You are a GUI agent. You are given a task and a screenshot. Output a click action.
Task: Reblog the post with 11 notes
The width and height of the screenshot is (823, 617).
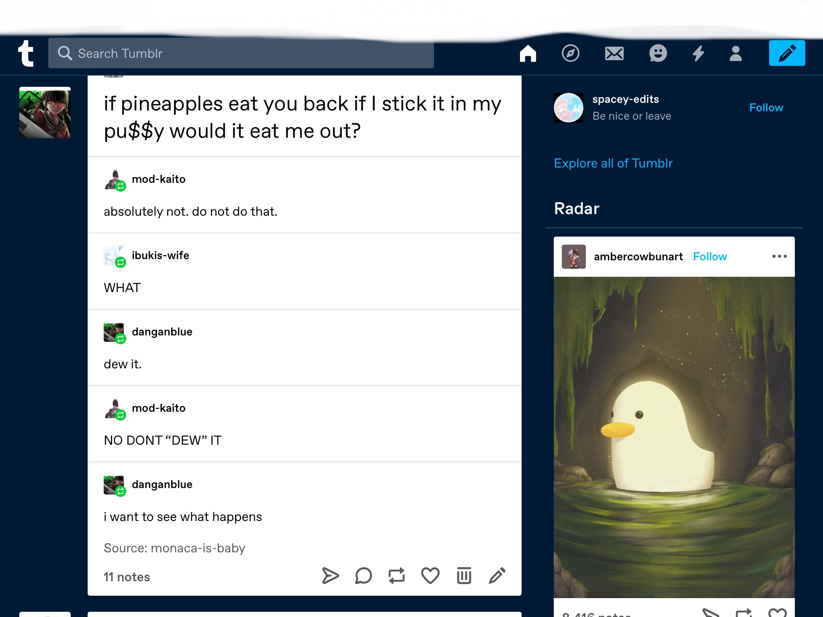(397, 576)
